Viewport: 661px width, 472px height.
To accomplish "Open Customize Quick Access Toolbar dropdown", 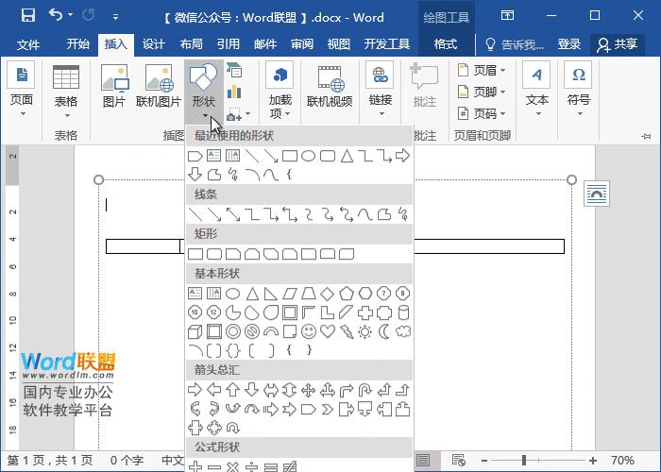I will [115, 17].
